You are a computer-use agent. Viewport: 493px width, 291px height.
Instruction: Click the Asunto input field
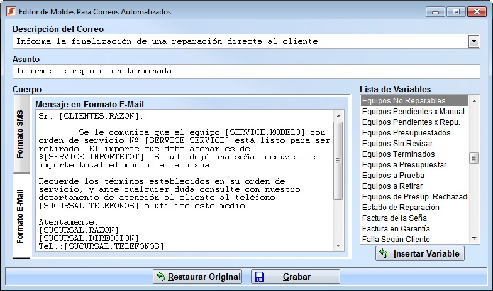[246, 71]
